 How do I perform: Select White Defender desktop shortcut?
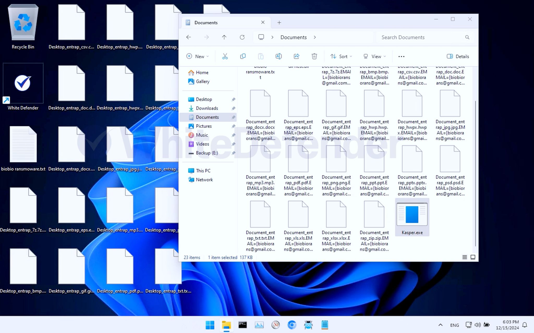23,87
